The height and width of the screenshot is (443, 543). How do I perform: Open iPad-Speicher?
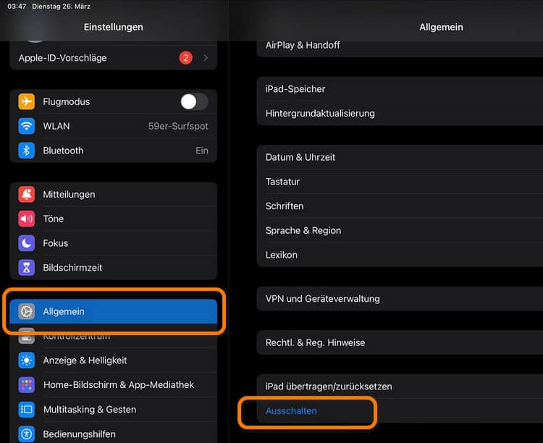click(400, 89)
